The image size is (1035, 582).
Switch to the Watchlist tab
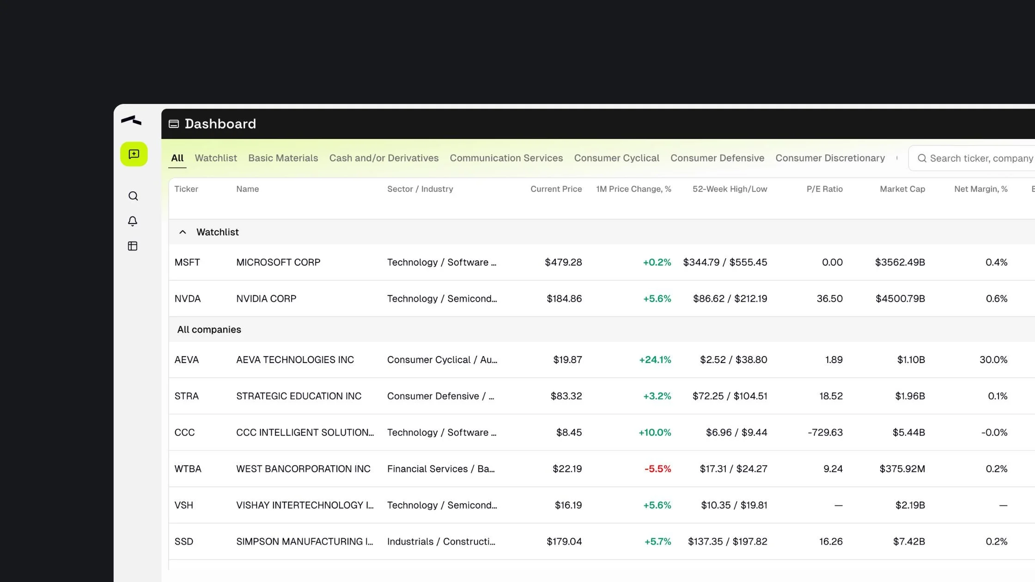click(216, 158)
